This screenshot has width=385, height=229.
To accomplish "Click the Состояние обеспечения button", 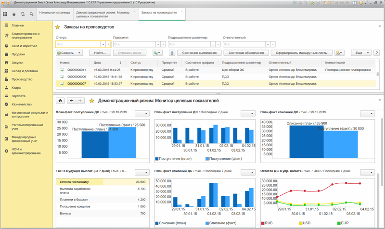I will [246, 53].
